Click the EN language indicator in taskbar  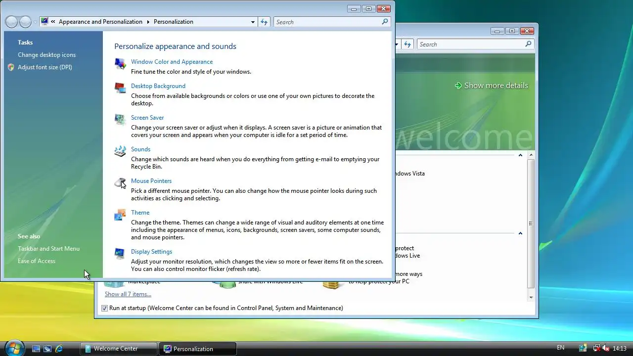[x=560, y=348]
